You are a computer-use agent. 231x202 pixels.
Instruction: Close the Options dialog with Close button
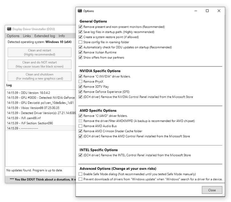pyautogui.click(x=212, y=190)
